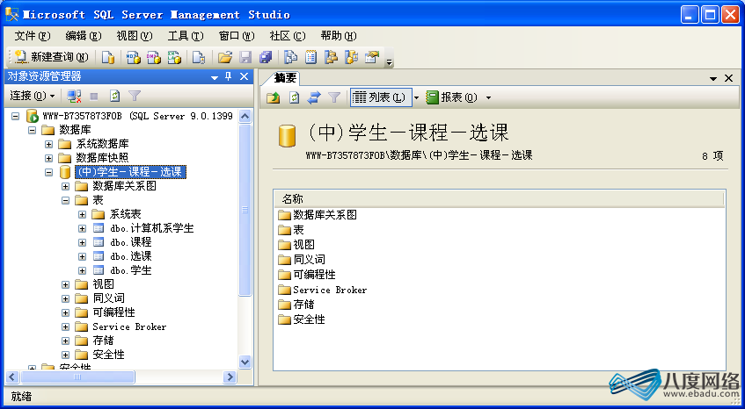
Task: Click the Refresh icon in Object Explorer toolbar
Action: click(114, 97)
